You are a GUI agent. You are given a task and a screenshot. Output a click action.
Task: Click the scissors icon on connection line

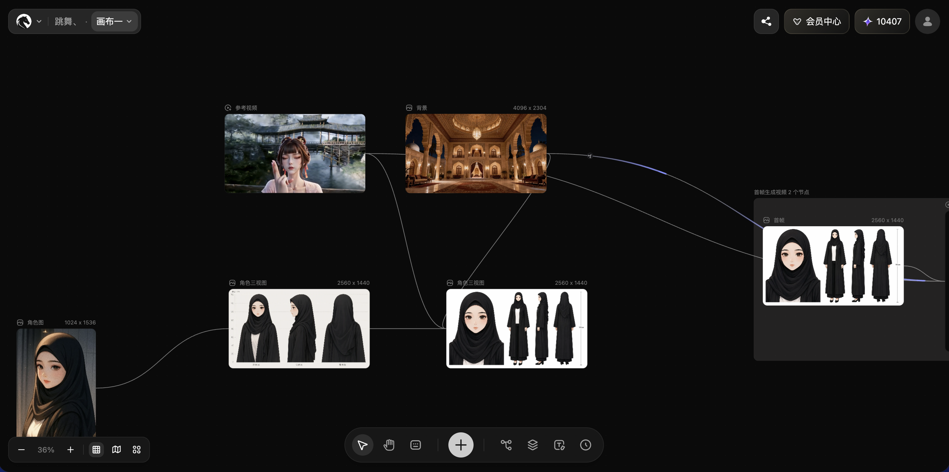click(x=590, y=156)
